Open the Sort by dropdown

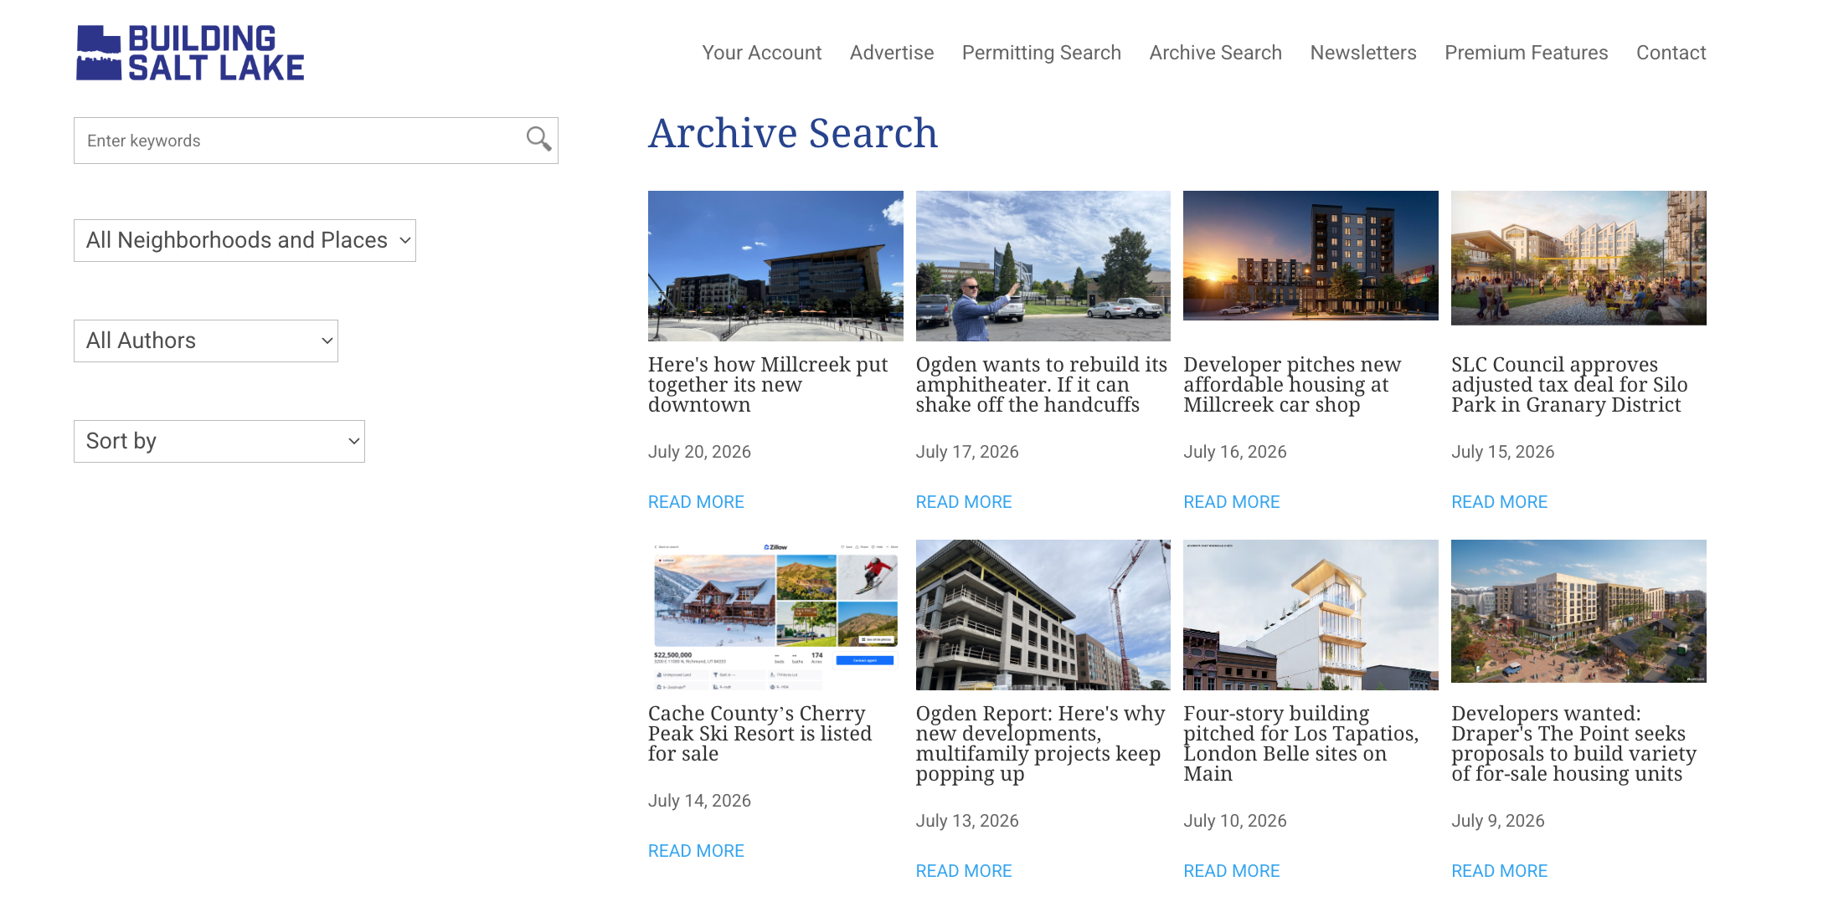(x=219, y=441)
